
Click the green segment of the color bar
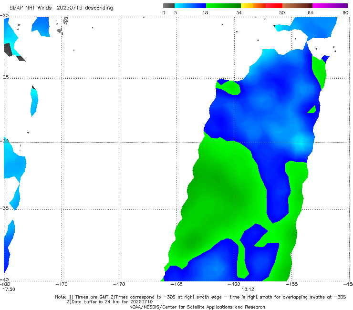[x=223, y=6]
